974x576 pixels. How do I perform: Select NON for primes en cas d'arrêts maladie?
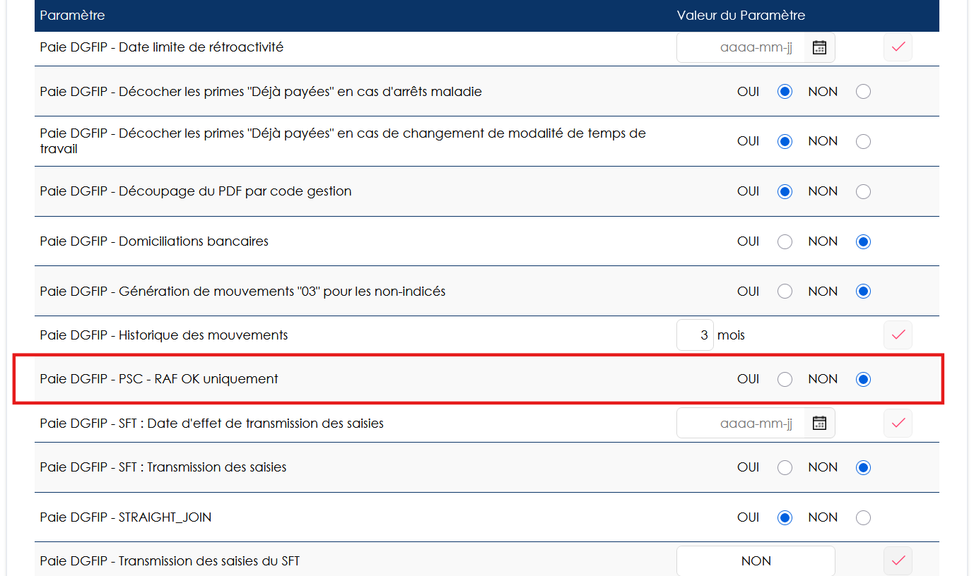click(x=863, y=92)
